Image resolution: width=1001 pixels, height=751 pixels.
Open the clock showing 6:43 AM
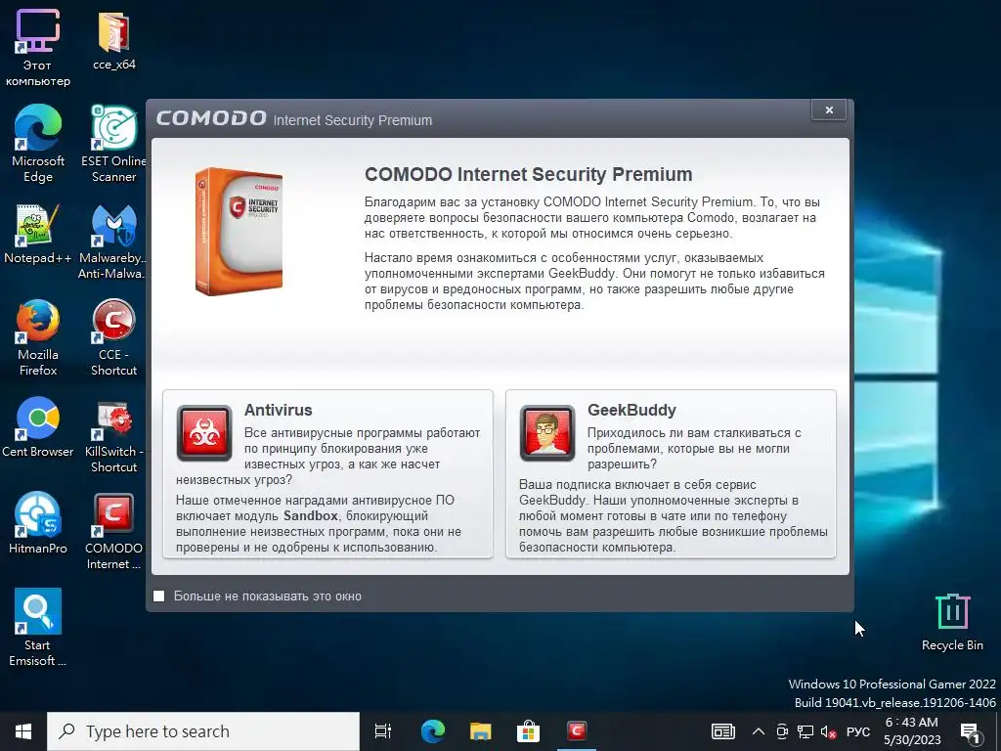click(912, 731)
